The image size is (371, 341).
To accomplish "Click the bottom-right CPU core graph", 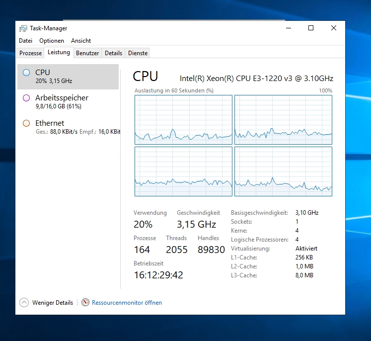I will click(283, 171).
